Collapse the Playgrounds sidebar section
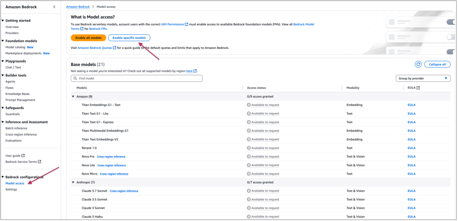 [3, 61]
